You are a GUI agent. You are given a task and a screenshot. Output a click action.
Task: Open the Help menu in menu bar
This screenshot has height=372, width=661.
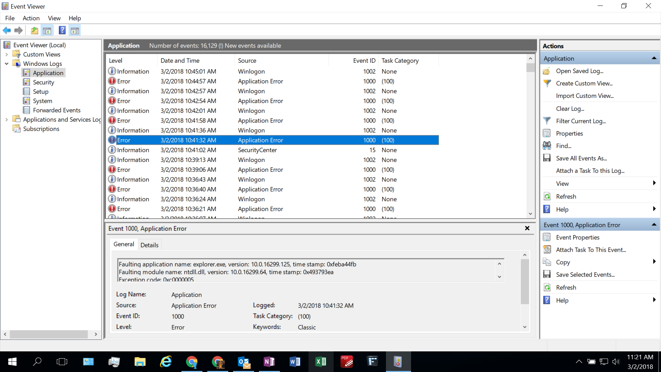click(x=75, y=18)
